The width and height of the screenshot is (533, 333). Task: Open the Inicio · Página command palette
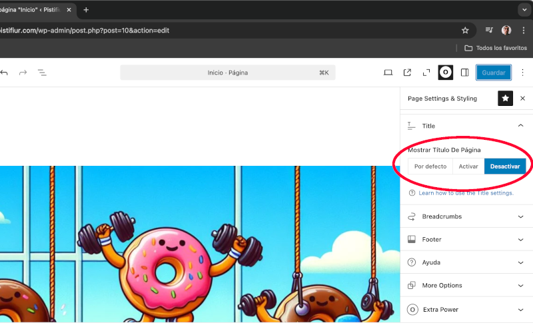(228, 73)
